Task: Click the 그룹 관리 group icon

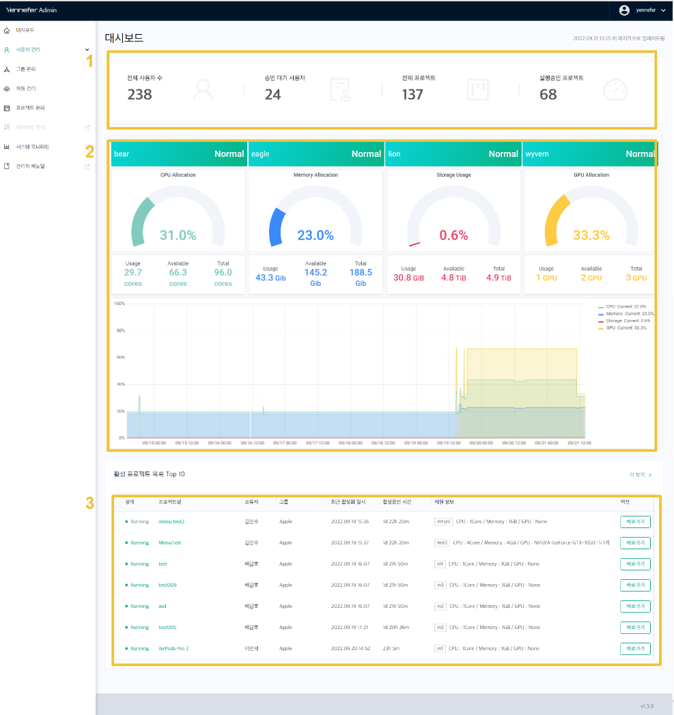Action: [x=7, y=69]
